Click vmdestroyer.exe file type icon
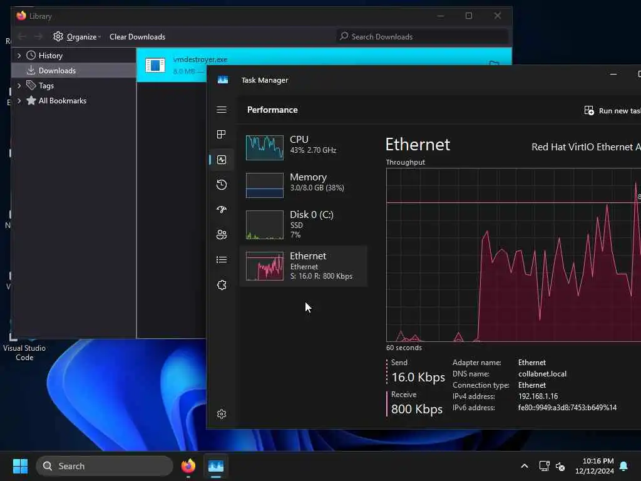The height and width of the screenshot is (481, 641). click(155, 65)
